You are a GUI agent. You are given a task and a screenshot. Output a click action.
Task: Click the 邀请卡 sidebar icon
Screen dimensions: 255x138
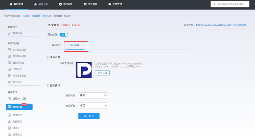point(10,128)
